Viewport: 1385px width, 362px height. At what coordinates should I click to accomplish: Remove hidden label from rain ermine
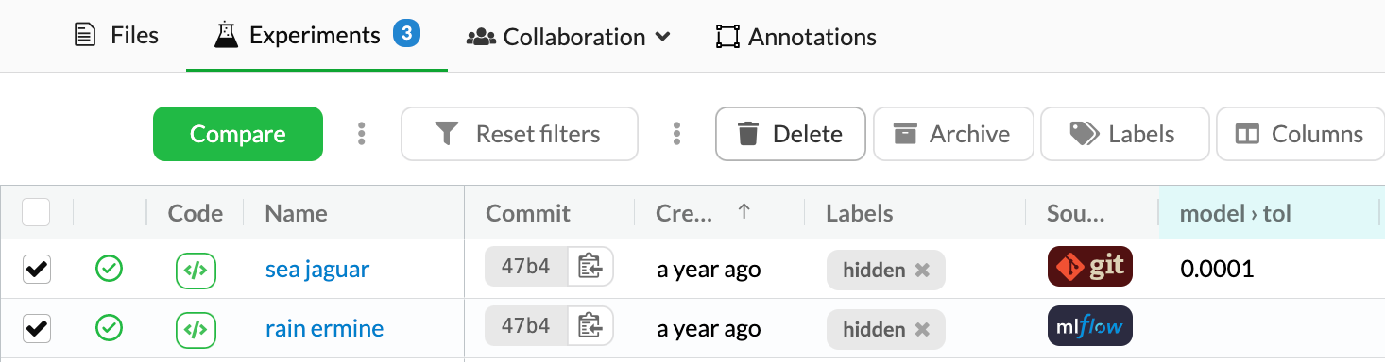922,329
